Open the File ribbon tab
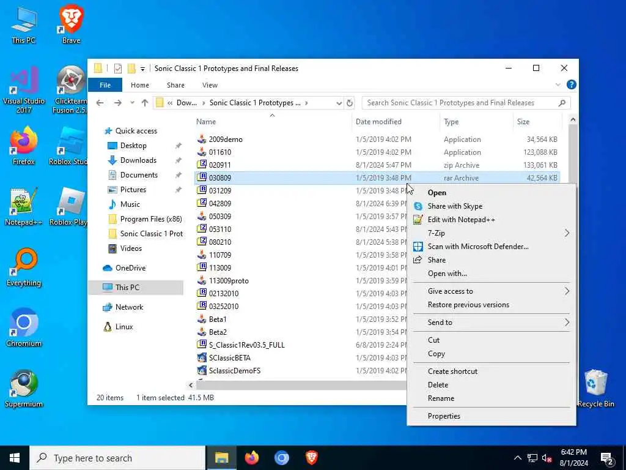 click(105, 85)
